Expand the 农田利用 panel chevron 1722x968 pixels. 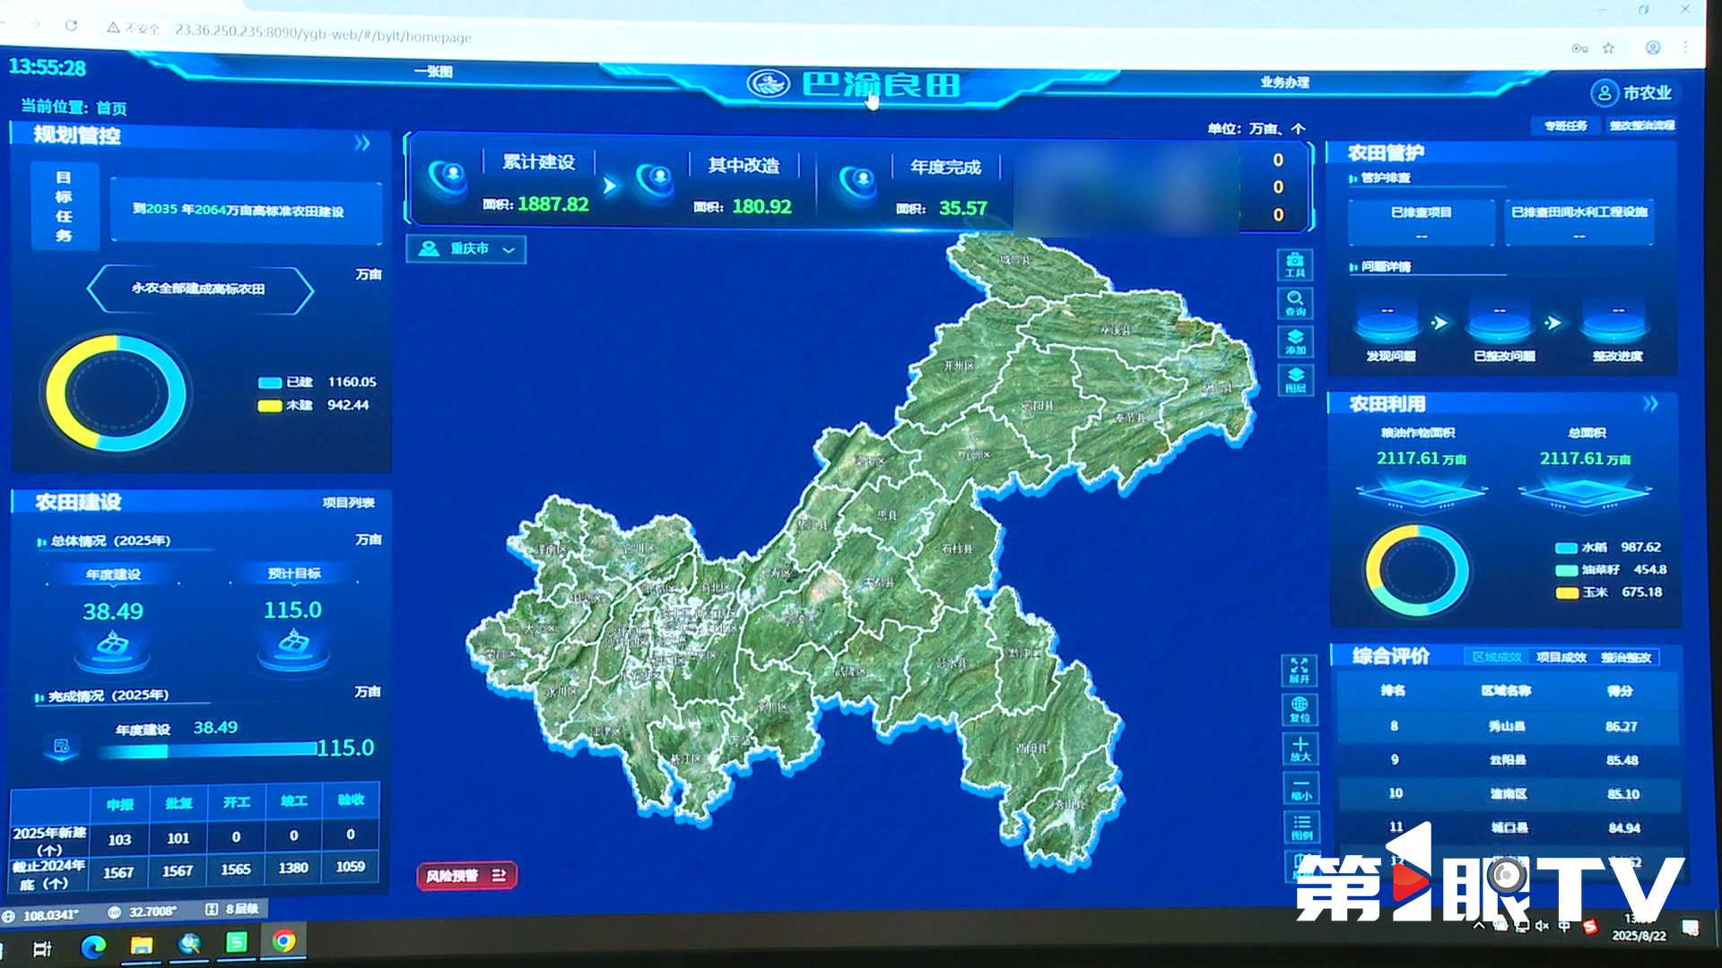point(1650,403)
